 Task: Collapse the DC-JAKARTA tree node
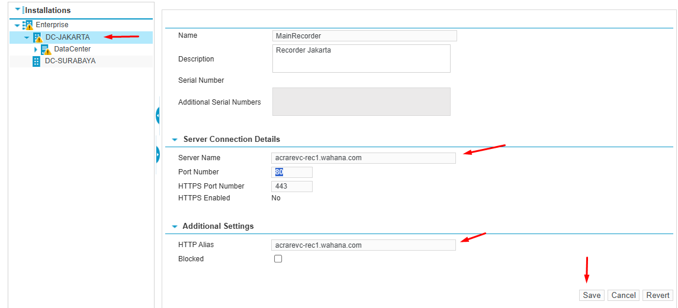27,37
